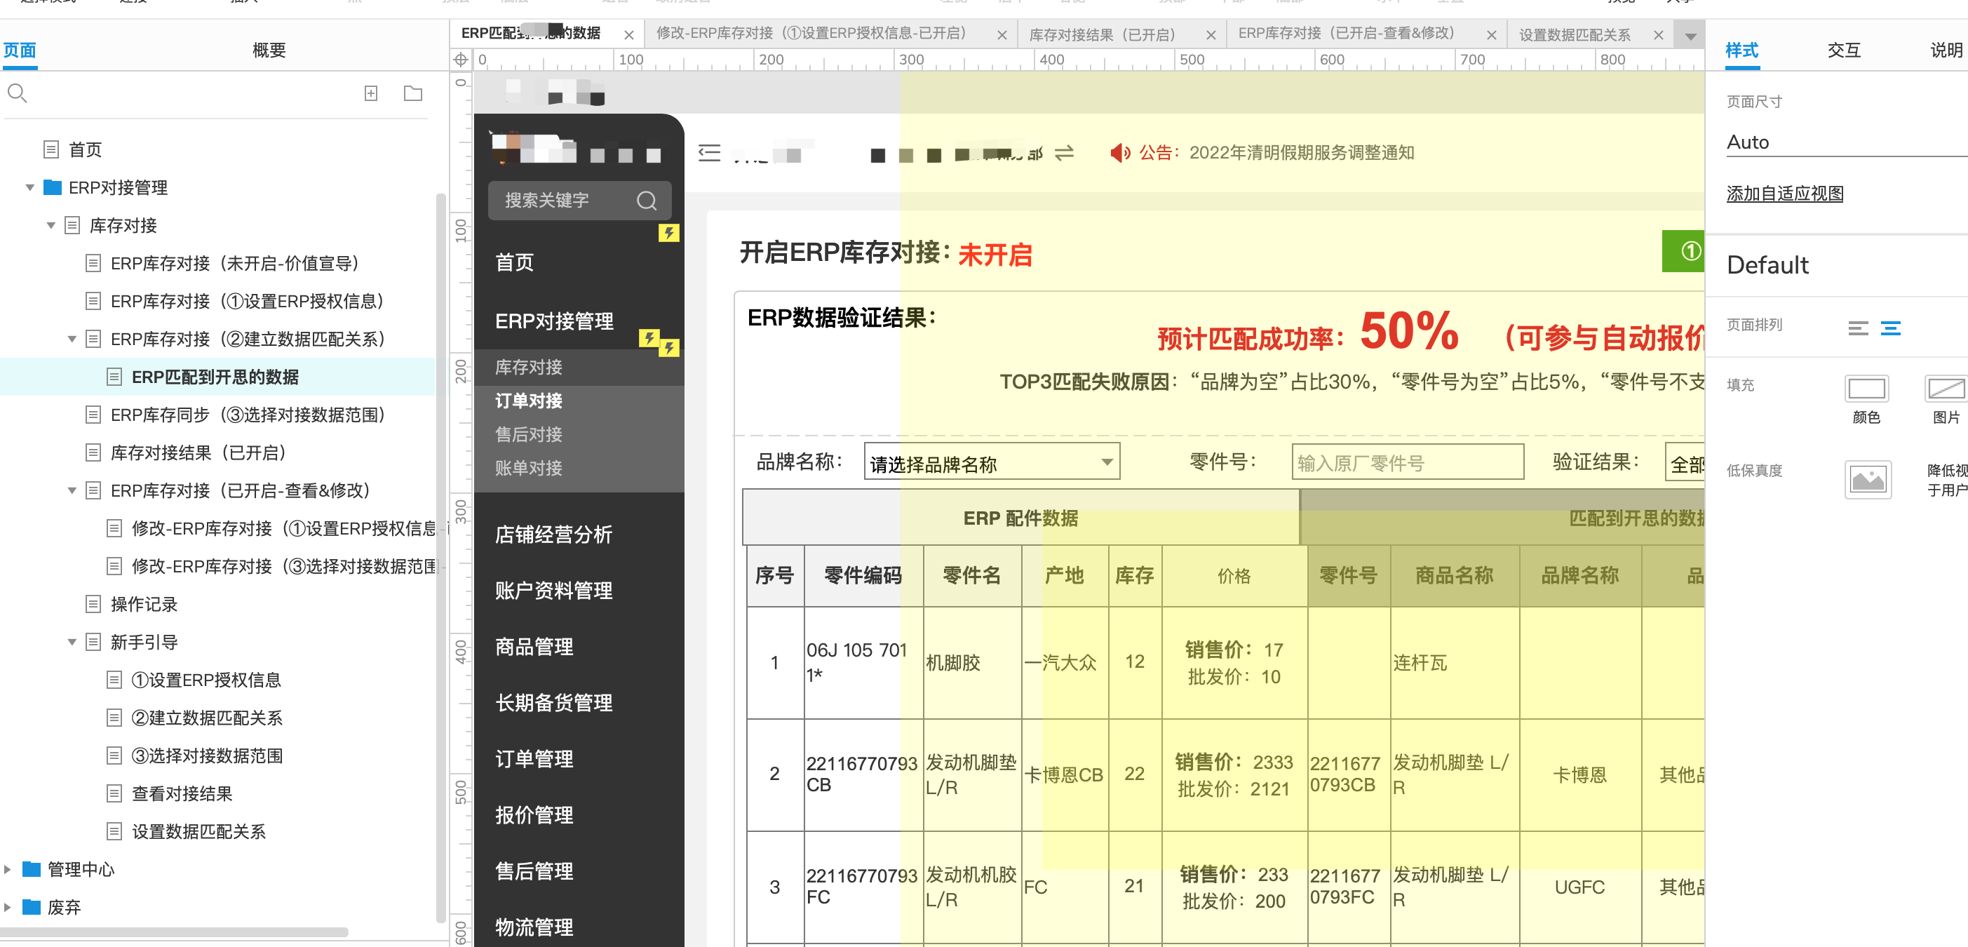Click the low fidelity image icon

coord(1868,479)
